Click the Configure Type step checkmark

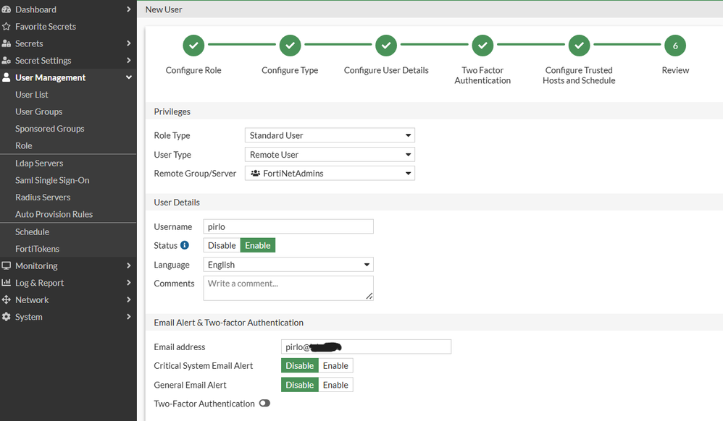[290, 46]
